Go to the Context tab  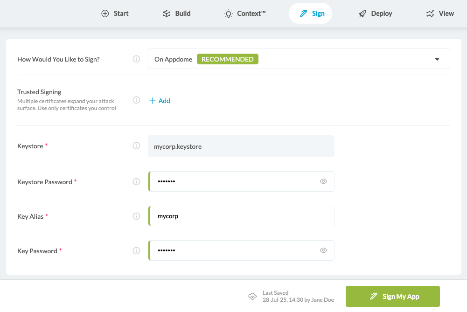245,14
